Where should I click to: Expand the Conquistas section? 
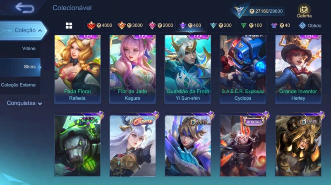pyautogui.click(x=24, y=103)
